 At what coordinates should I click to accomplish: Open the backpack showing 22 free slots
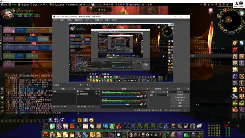pos(200,135)
